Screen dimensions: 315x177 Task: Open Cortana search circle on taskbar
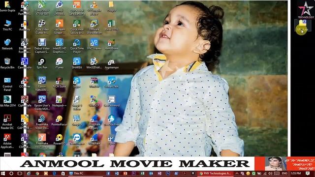(11, 174)
